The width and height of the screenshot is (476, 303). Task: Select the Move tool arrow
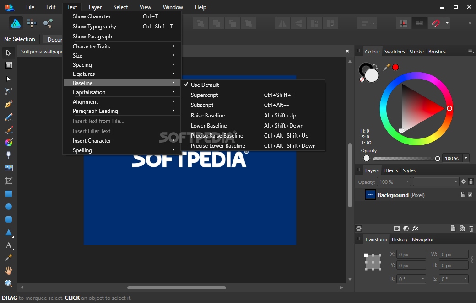pos(8,53)
